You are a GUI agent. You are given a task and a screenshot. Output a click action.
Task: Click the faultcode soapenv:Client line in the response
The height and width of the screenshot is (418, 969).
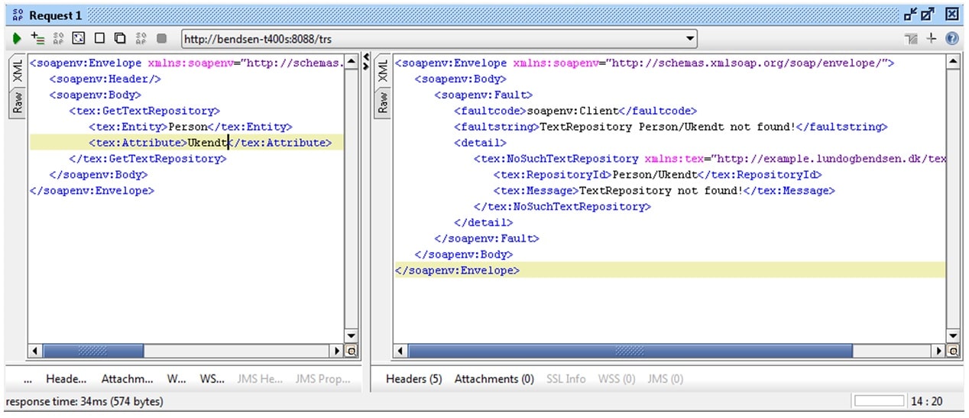[x=576, y=111]
